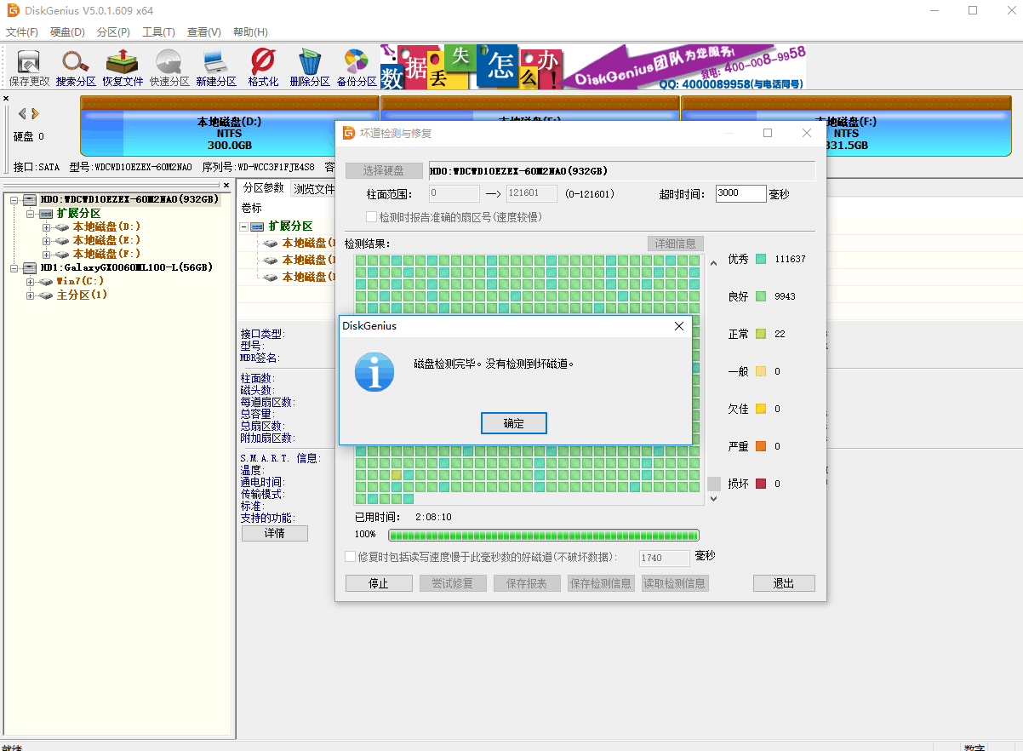This screenshot has height=751, width=1023.
Task: Switch to the 浏览文件 tab
Action: [x=313, y=188]
